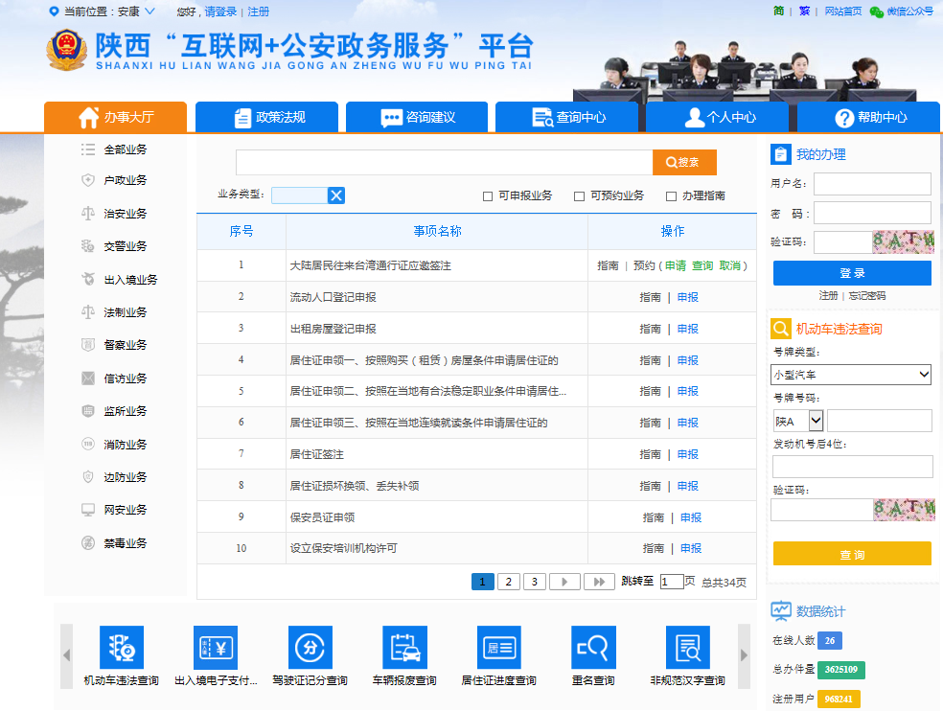Open the 业务类型 selection box
943x711 pixels.
[x=300, y=195]
